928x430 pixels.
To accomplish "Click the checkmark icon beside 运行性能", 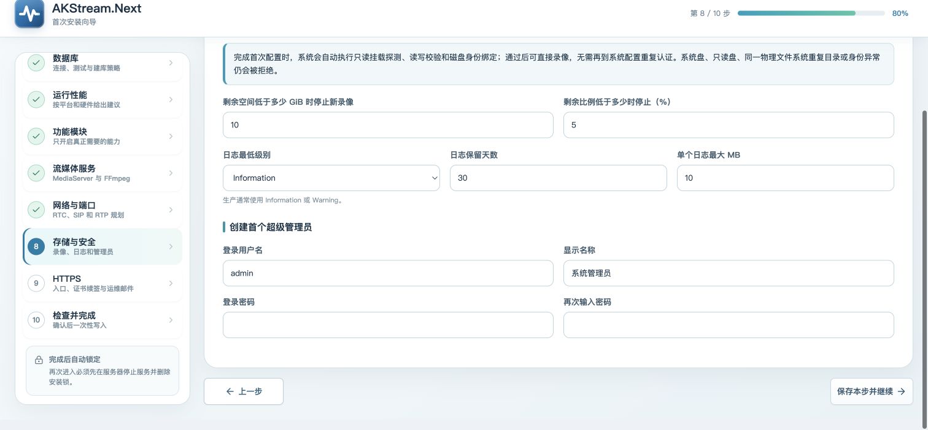I will click(x=36, y=99).
